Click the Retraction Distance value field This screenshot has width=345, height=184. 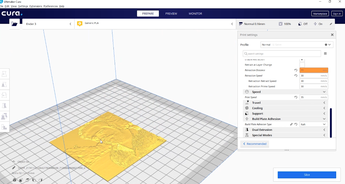[x=314, y=70]
